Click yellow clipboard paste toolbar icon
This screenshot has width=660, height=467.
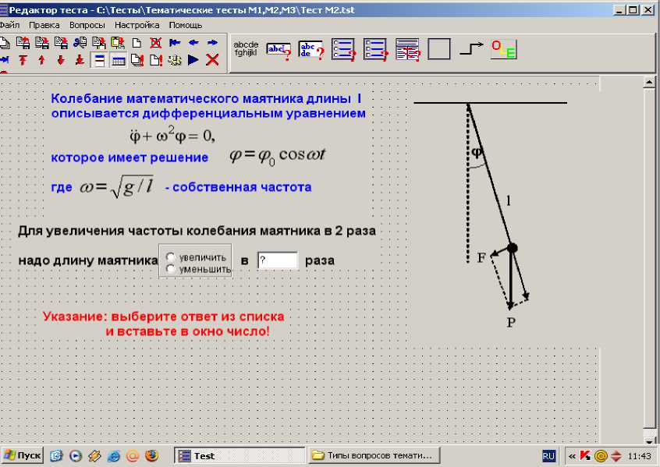tap(118, 43)
